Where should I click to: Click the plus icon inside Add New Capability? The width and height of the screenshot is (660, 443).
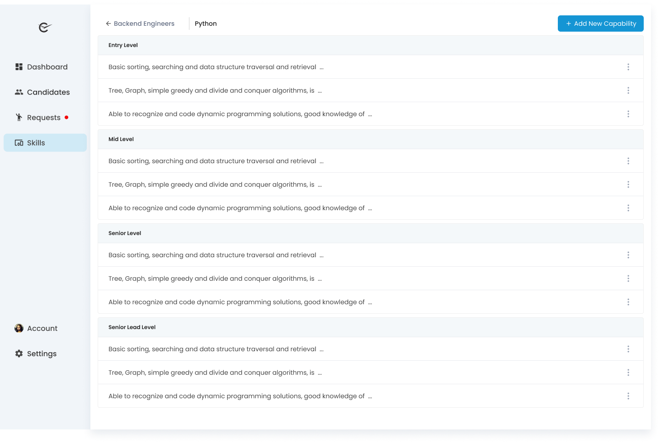click(568, 23)
